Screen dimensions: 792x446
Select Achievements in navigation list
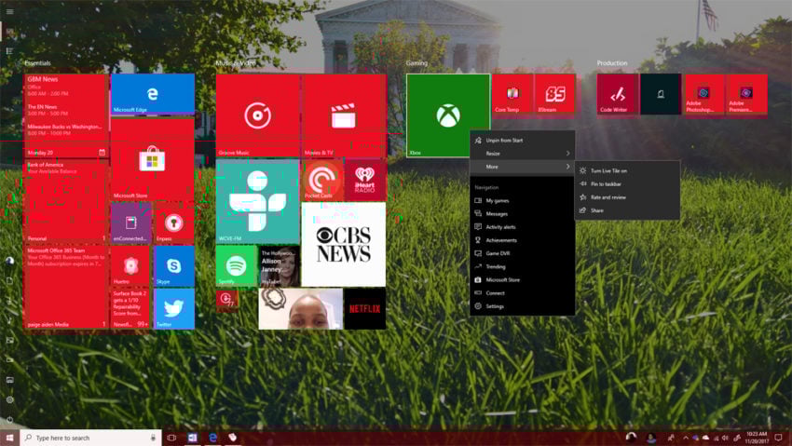coord(523,240)
